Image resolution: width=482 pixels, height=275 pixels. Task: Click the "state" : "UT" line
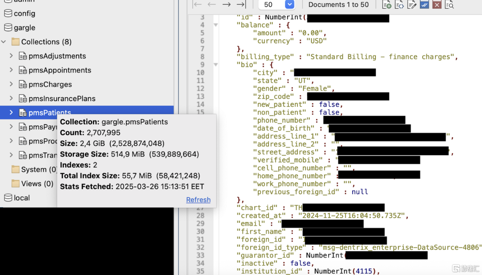point(284,81)
